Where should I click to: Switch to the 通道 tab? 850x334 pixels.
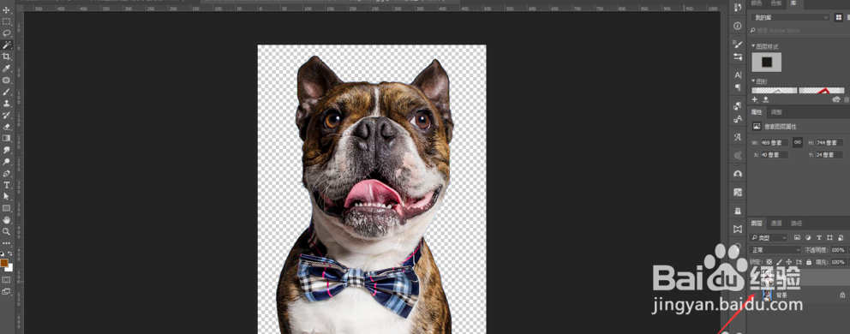coord(776,223)
